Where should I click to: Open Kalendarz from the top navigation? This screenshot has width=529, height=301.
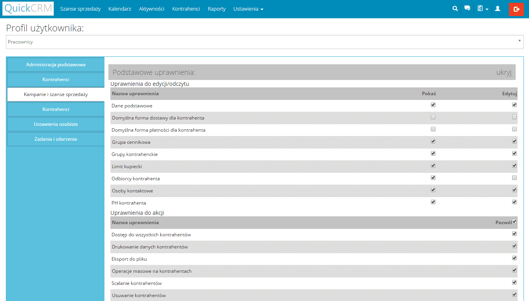point(120,9)
